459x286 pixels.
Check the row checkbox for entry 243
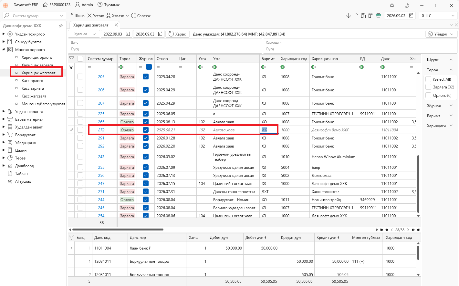[80, 157]
